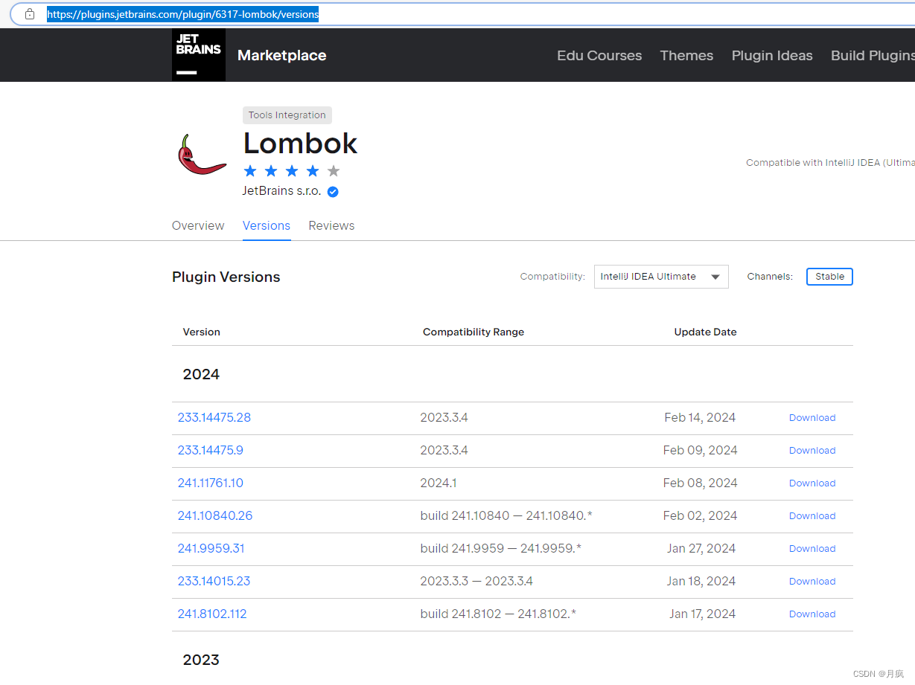The height and width of the screenshot is (685, 915).
Task: Download version 233.14475.28
Action: (x=812, y=418)
